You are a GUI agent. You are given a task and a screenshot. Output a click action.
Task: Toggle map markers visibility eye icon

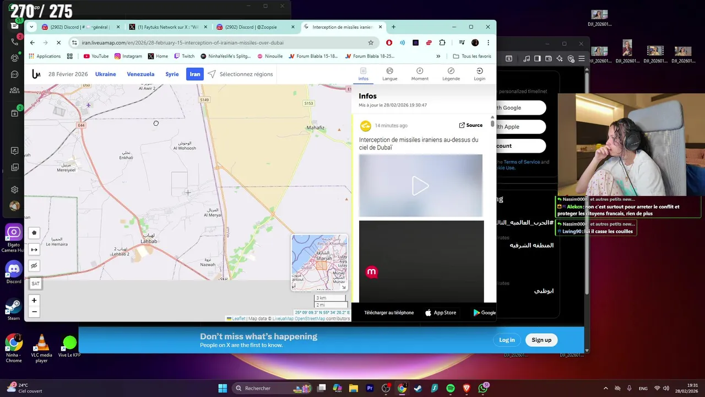coord(34,266)
